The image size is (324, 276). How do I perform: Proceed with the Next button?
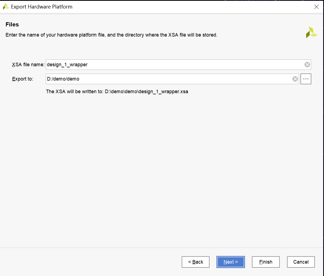(x=231, y=262)
